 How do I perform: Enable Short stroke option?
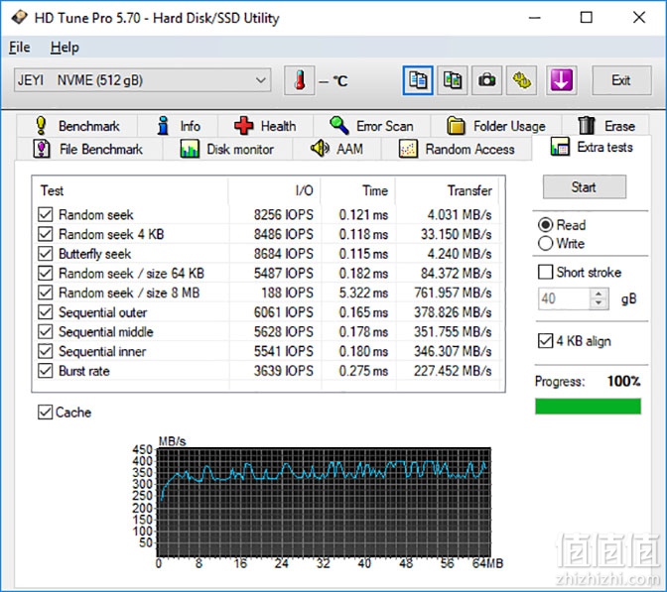[545, 272]
